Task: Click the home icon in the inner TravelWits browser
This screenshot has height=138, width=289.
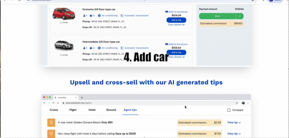Action: 58,103
